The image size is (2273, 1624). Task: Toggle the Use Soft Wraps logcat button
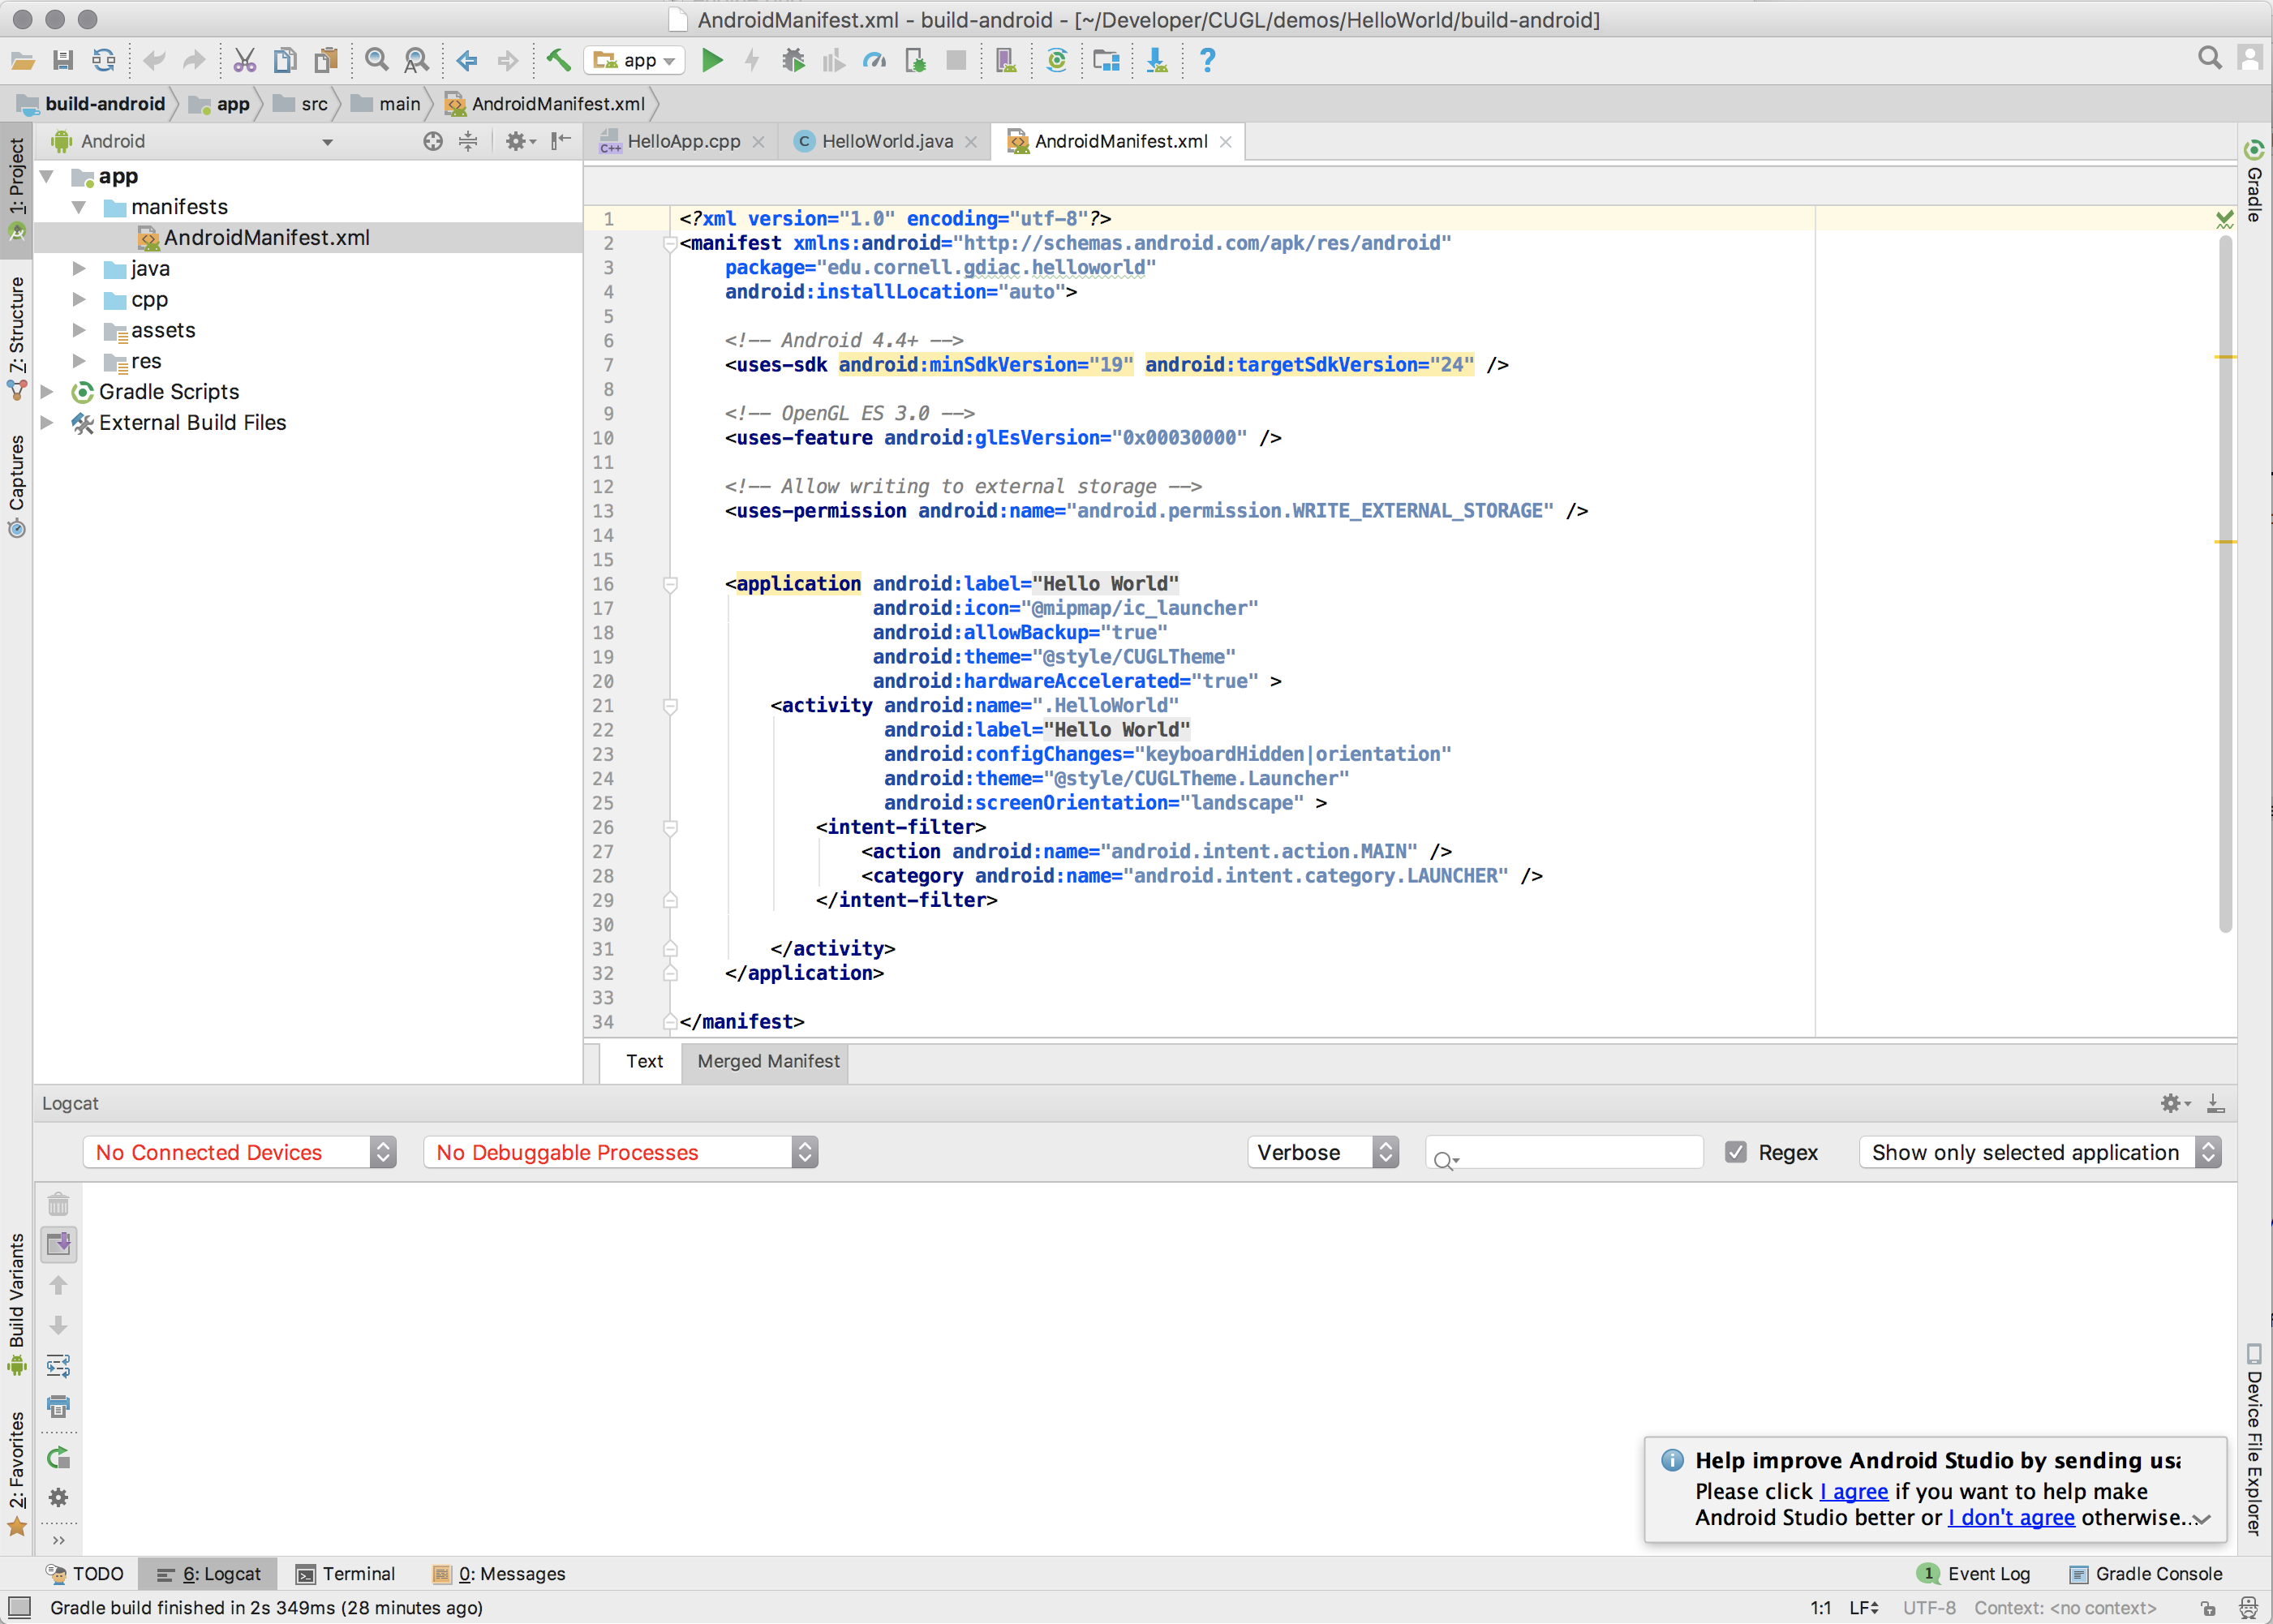59,1366
